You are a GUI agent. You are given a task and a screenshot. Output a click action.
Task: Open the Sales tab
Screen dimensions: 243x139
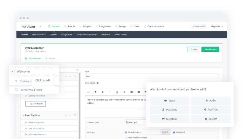coord(135,27)
